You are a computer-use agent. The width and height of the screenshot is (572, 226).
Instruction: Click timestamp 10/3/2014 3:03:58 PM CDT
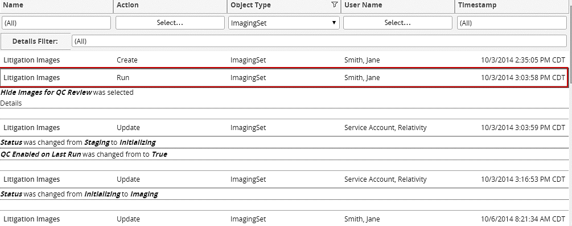point(522,78)
